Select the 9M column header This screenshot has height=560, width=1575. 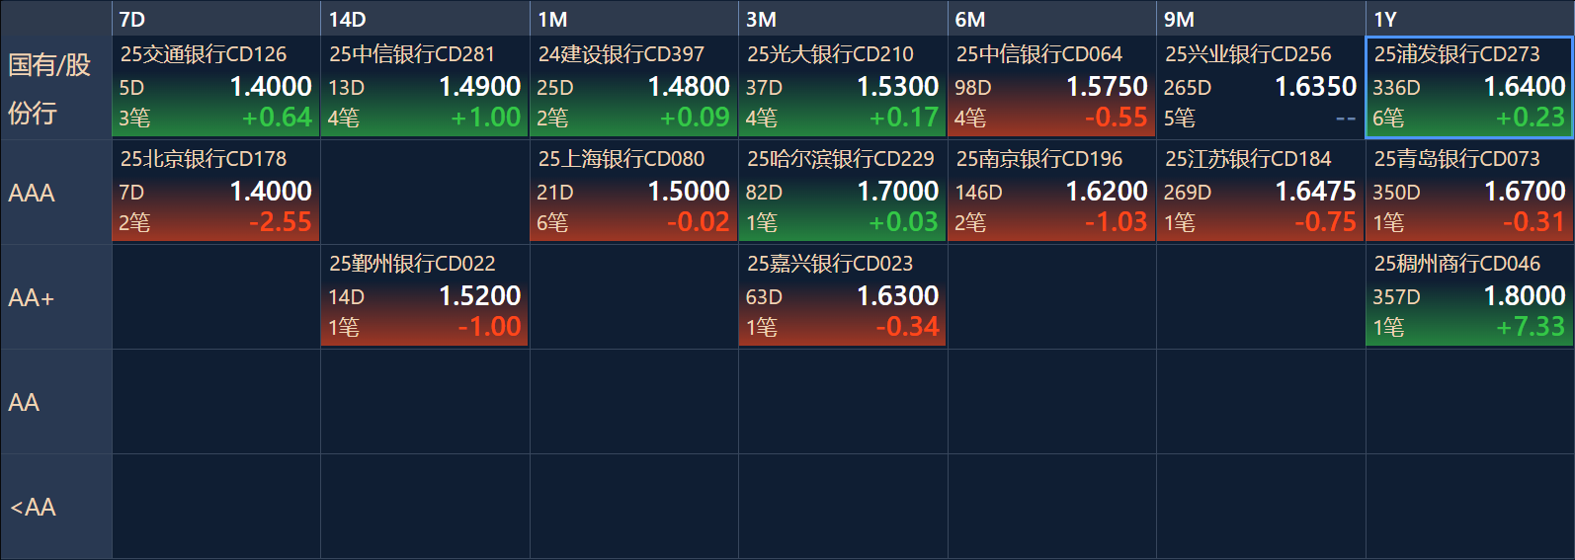click(1261, 19)
